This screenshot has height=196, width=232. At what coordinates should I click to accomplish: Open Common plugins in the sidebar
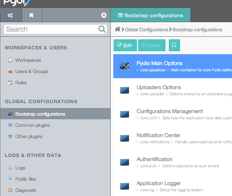(x=33, y=125)
